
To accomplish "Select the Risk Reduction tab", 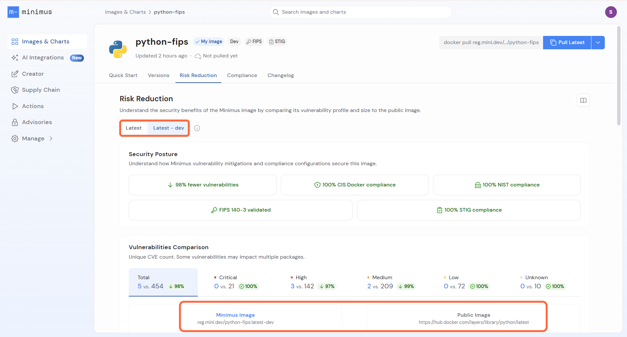I will (x=198, y=75).
